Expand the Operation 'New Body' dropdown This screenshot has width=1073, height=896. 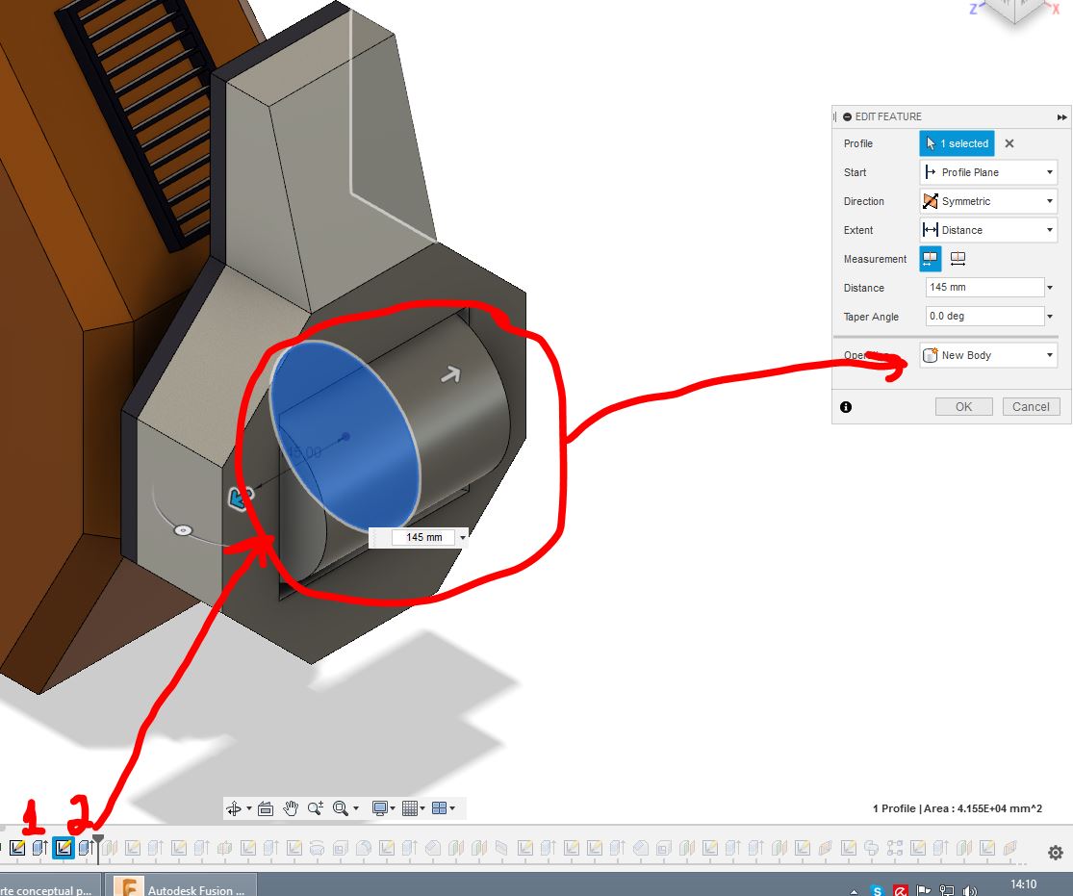pos(988,355)
